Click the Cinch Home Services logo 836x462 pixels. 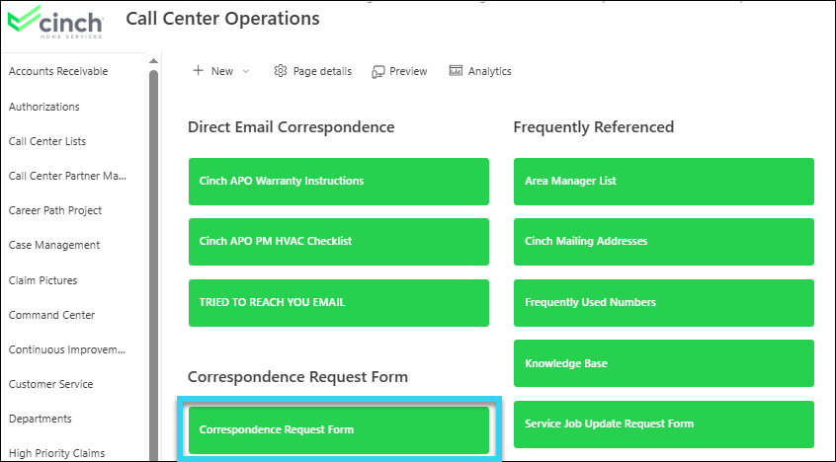pos(55,22)
